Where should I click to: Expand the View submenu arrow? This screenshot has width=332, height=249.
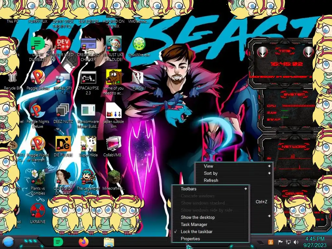pos(269,166)
